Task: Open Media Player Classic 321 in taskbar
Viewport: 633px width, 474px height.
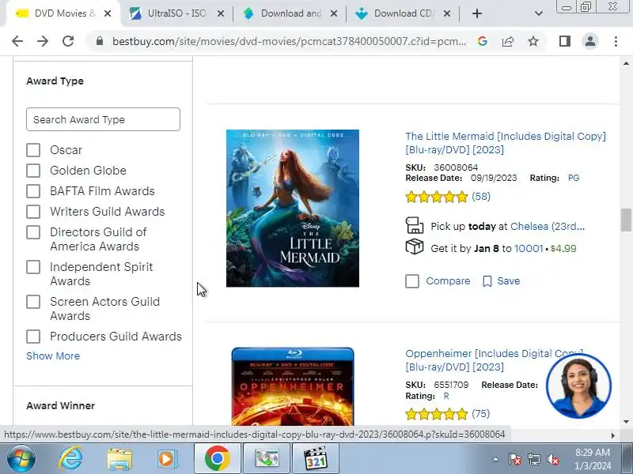Action: pos(315,458)
